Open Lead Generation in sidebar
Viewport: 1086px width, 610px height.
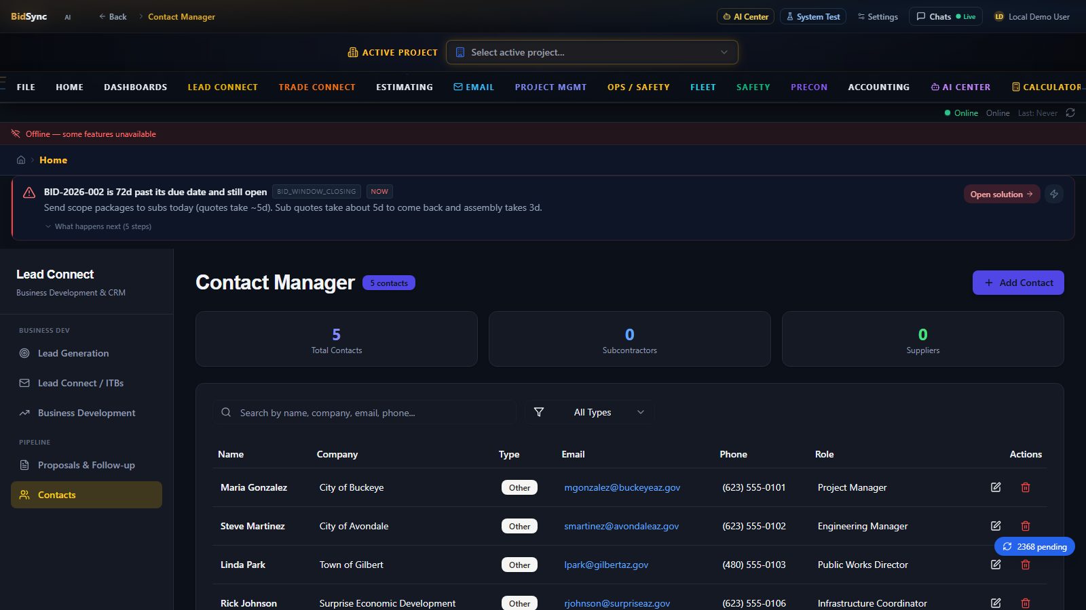point(87,353)
